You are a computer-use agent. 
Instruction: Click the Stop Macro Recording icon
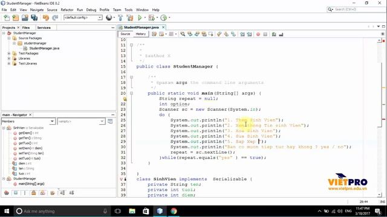(x=265, y=34)
